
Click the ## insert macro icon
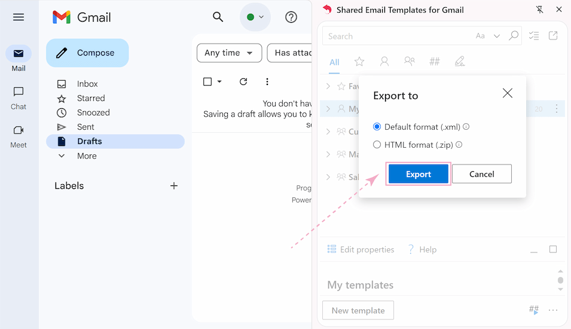533,310
